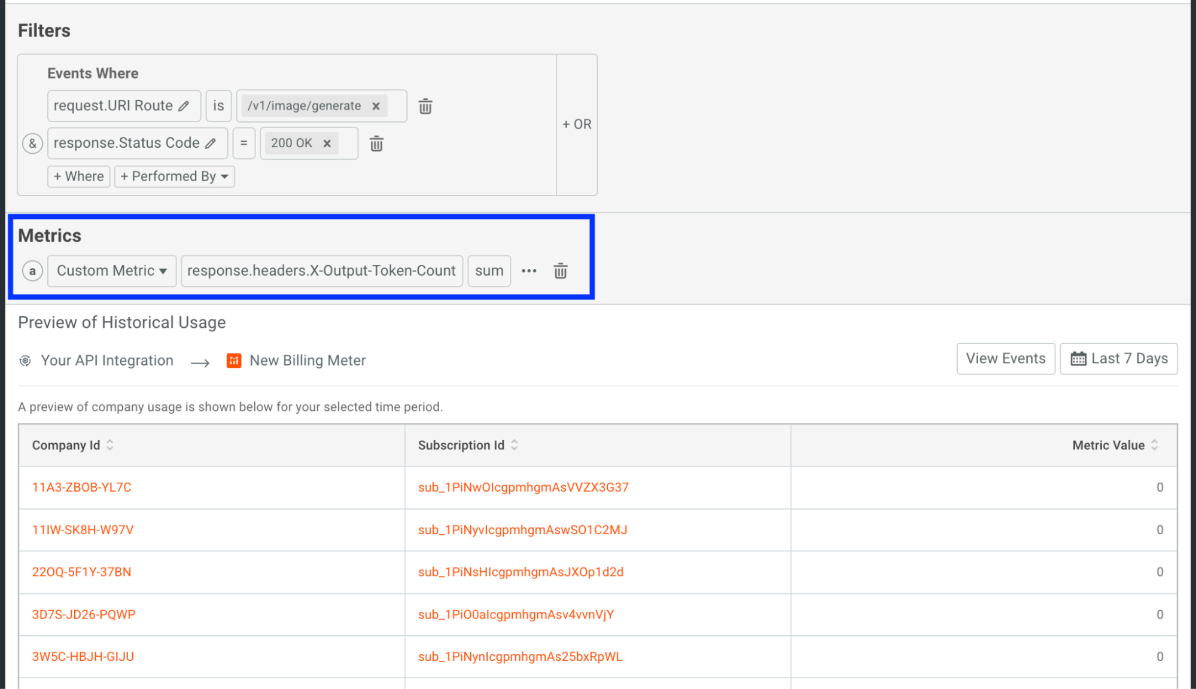Open the Last 7 Days date picker

(x=1118, y=359)
